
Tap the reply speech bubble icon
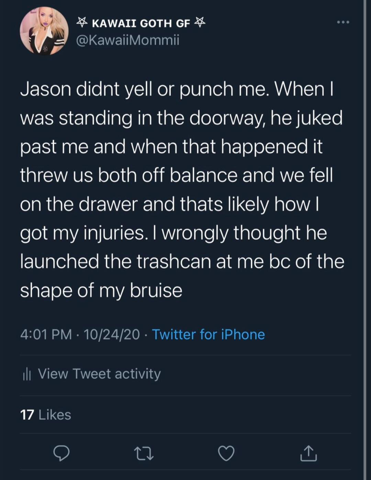(62, 453)
